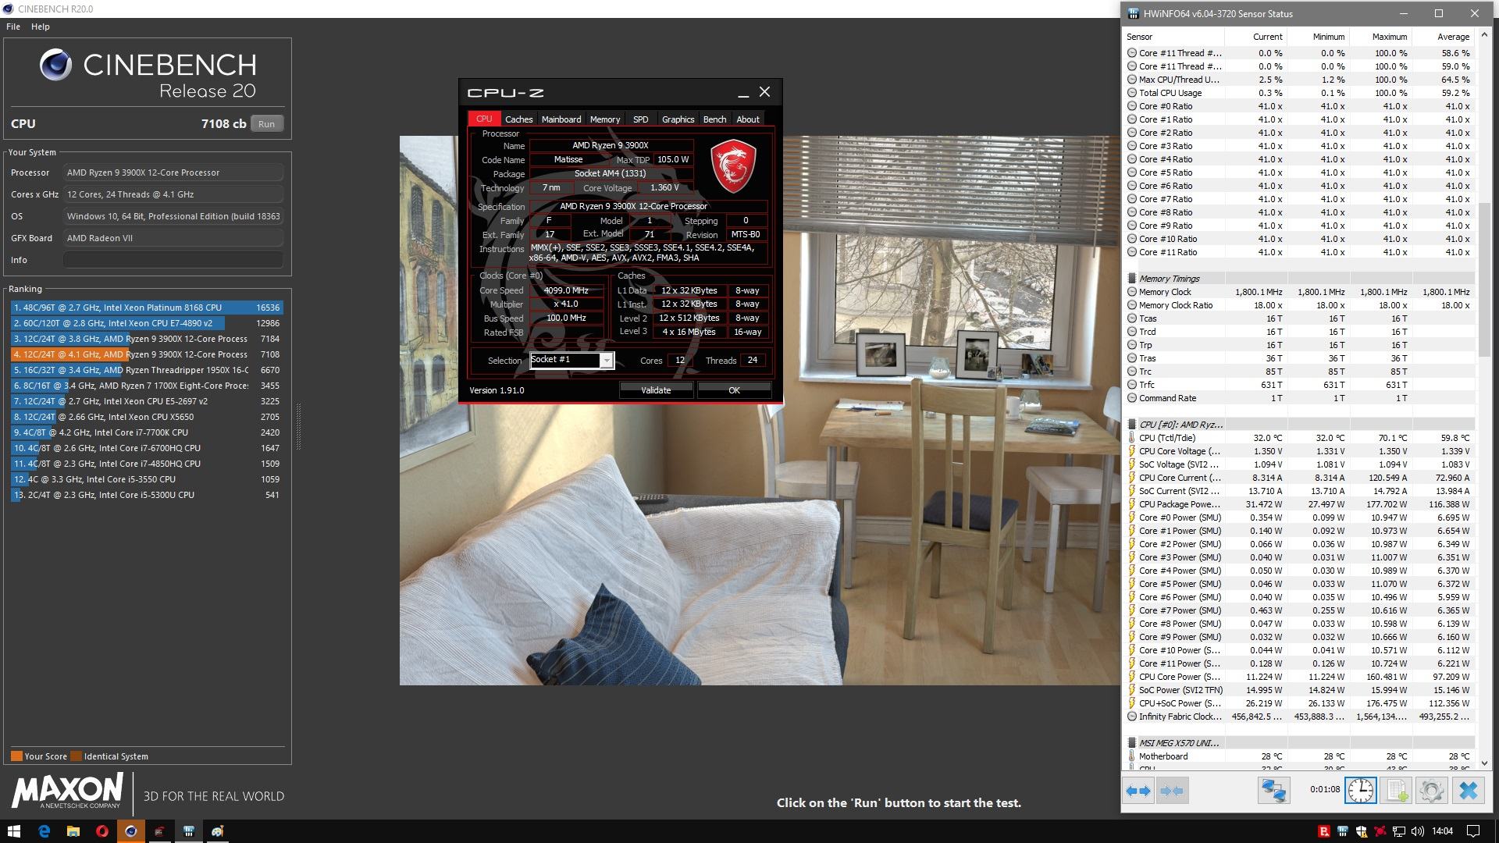Click the Sensor column header in HWiNFO
Image resolution: width=1499 pixels, height=843 pixels.
point(1173,37)
